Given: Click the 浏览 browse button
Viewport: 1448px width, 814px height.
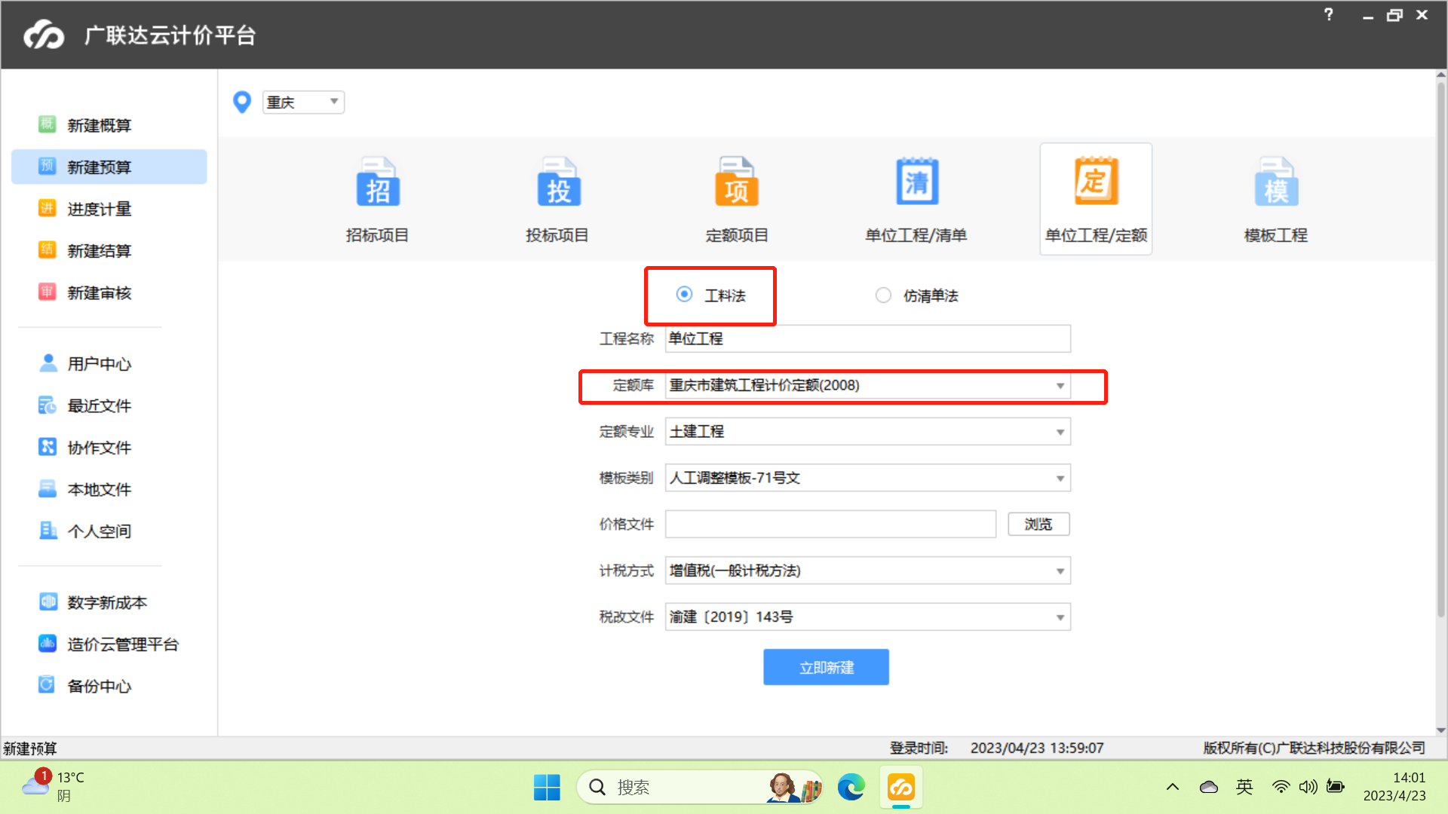Looking at the screenshot, I should pyautogui.click(x=1038, y=524).
